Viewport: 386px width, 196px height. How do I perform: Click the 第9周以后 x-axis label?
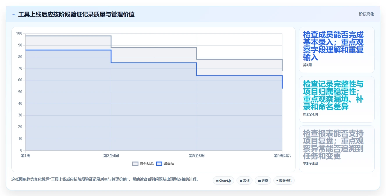point(282,156)
